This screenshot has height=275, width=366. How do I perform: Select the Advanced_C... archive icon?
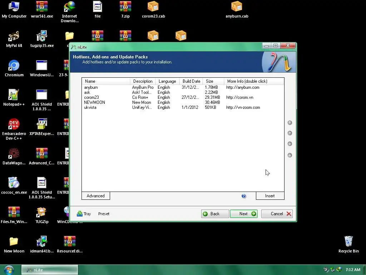pyautogui.click(x=42, y=156)
